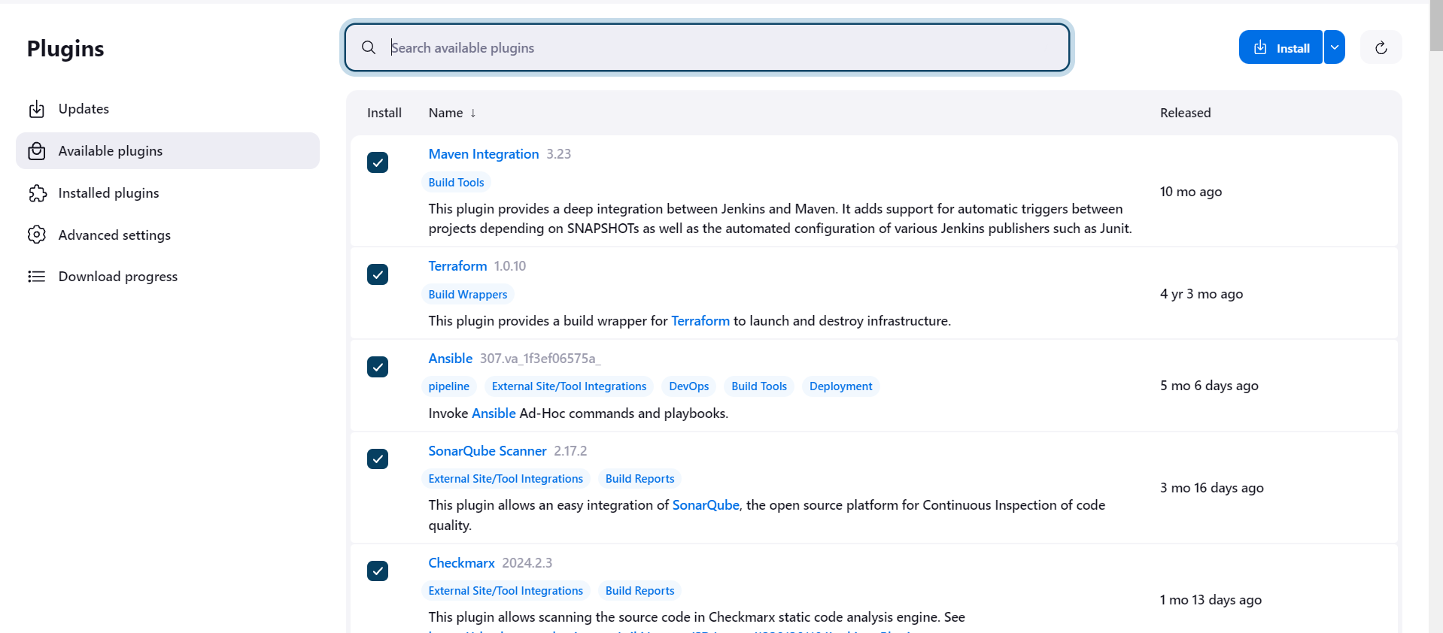1443x633 pixels.
Task: Click the '5 mo 6 days ago' release date
Action: pyautogui.click(x=1209, y=386)
